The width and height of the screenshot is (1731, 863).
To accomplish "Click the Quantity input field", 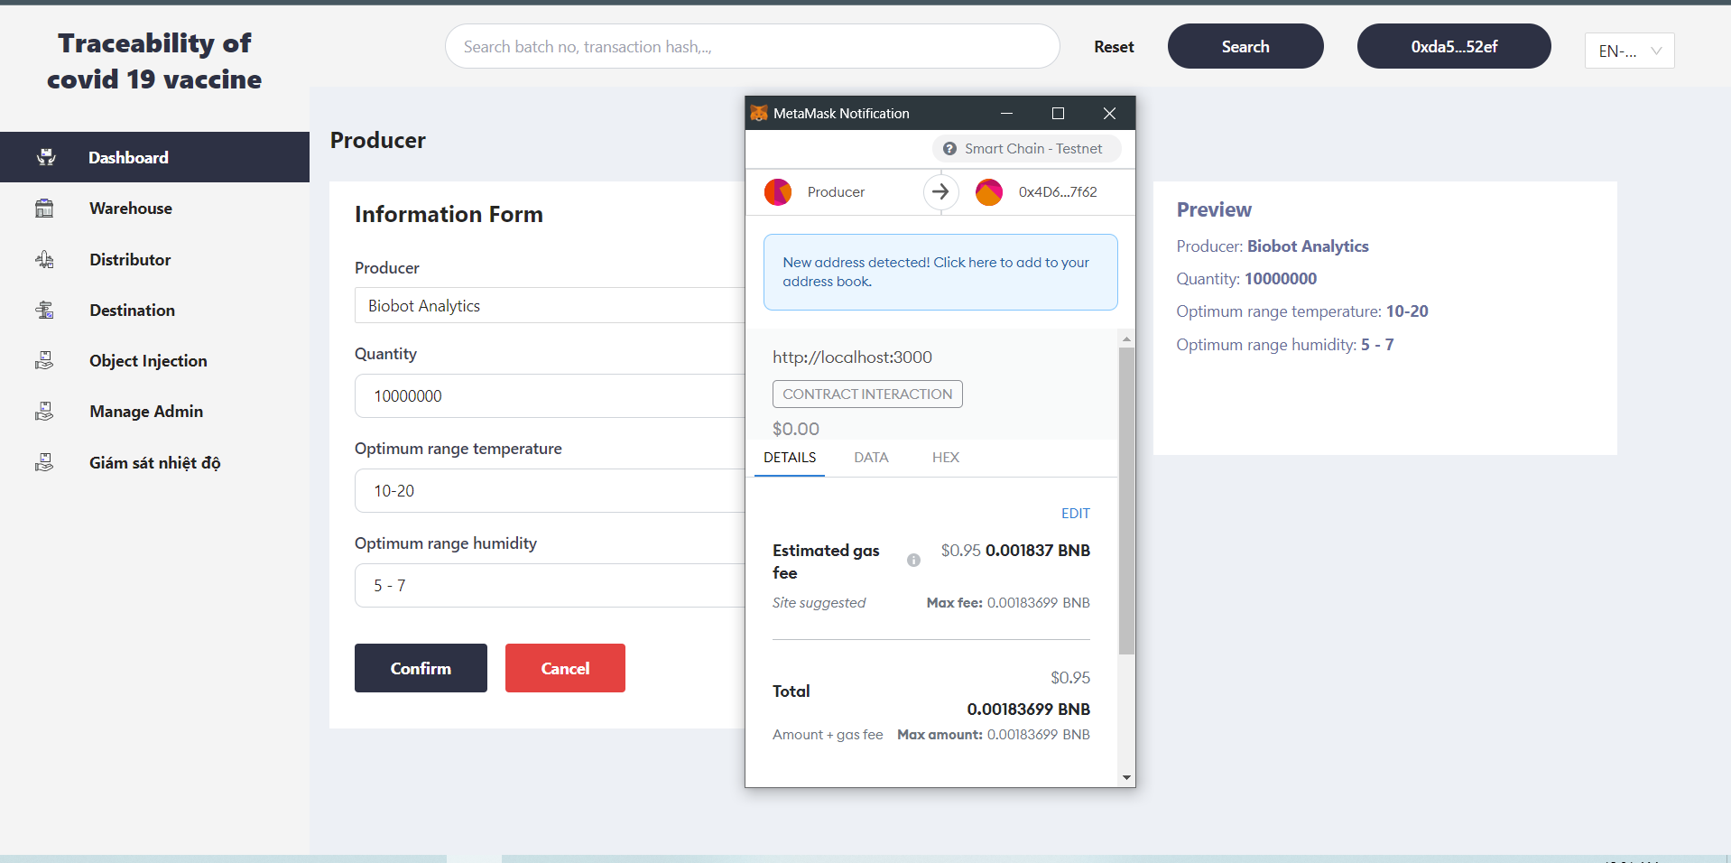I will tap(550, 396).
